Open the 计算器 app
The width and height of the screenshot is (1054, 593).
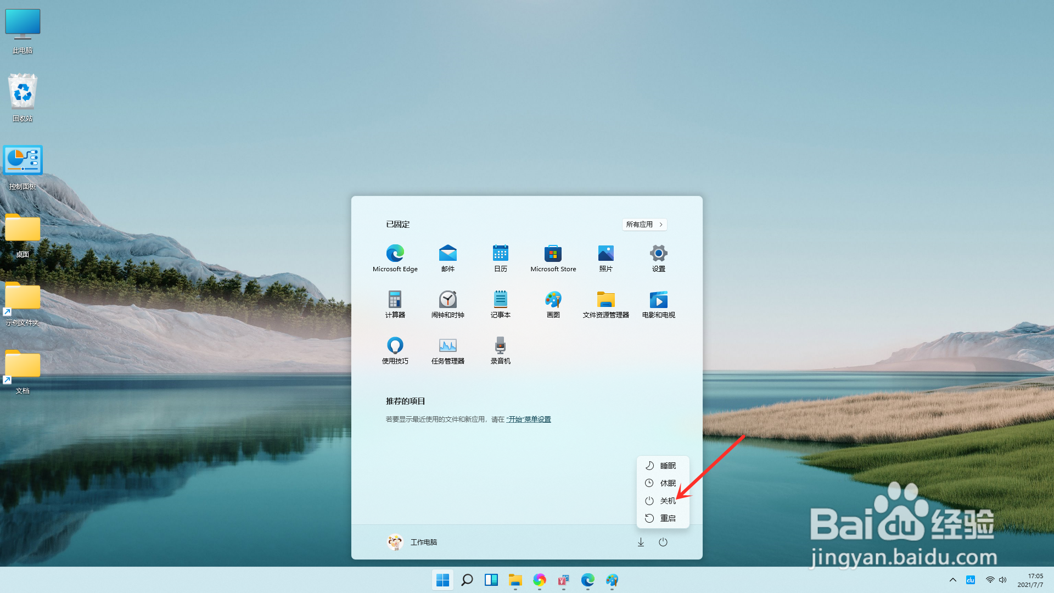click(x=395, y=304)
